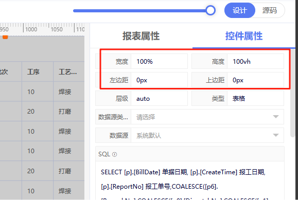
Task: Click the 1000 mark on the ruler
Action: (x=31, y=29)
